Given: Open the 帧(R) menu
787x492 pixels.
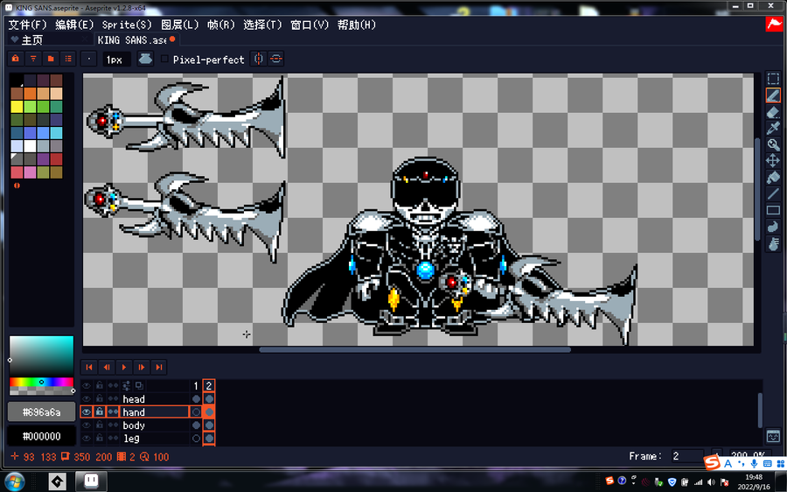Looking at the screenshot, I should 221,25.
